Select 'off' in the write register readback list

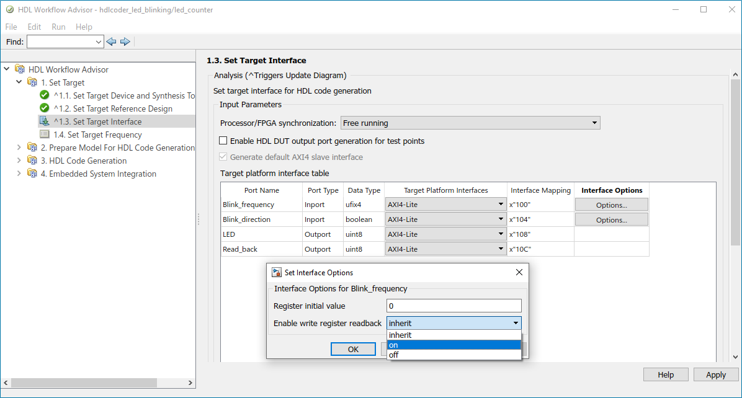click(393, 355)
